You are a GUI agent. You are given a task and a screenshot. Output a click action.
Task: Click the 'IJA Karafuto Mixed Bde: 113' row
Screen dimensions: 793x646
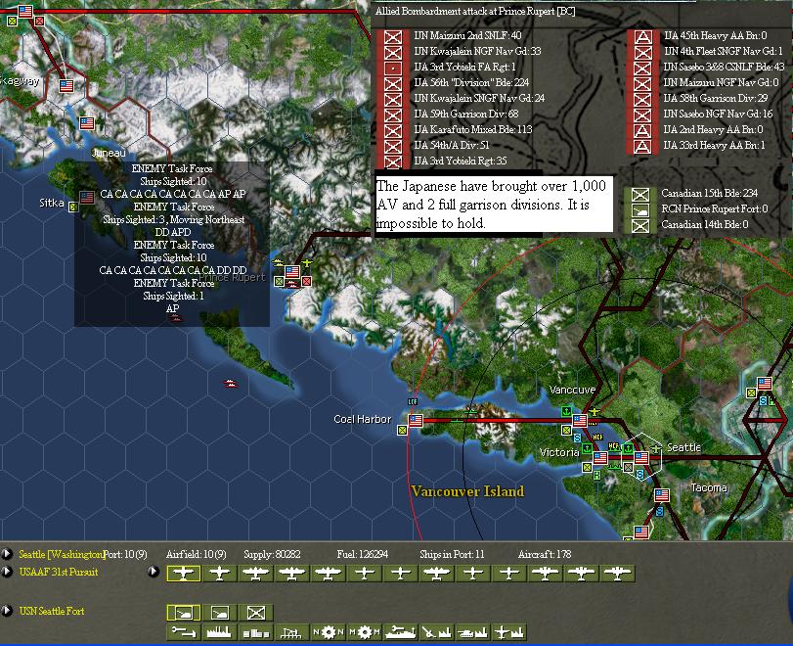coord(457,129)
